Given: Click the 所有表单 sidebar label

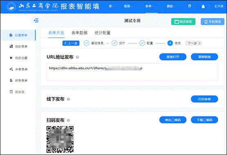Looking at the screenshot, I should click(21, 81).
